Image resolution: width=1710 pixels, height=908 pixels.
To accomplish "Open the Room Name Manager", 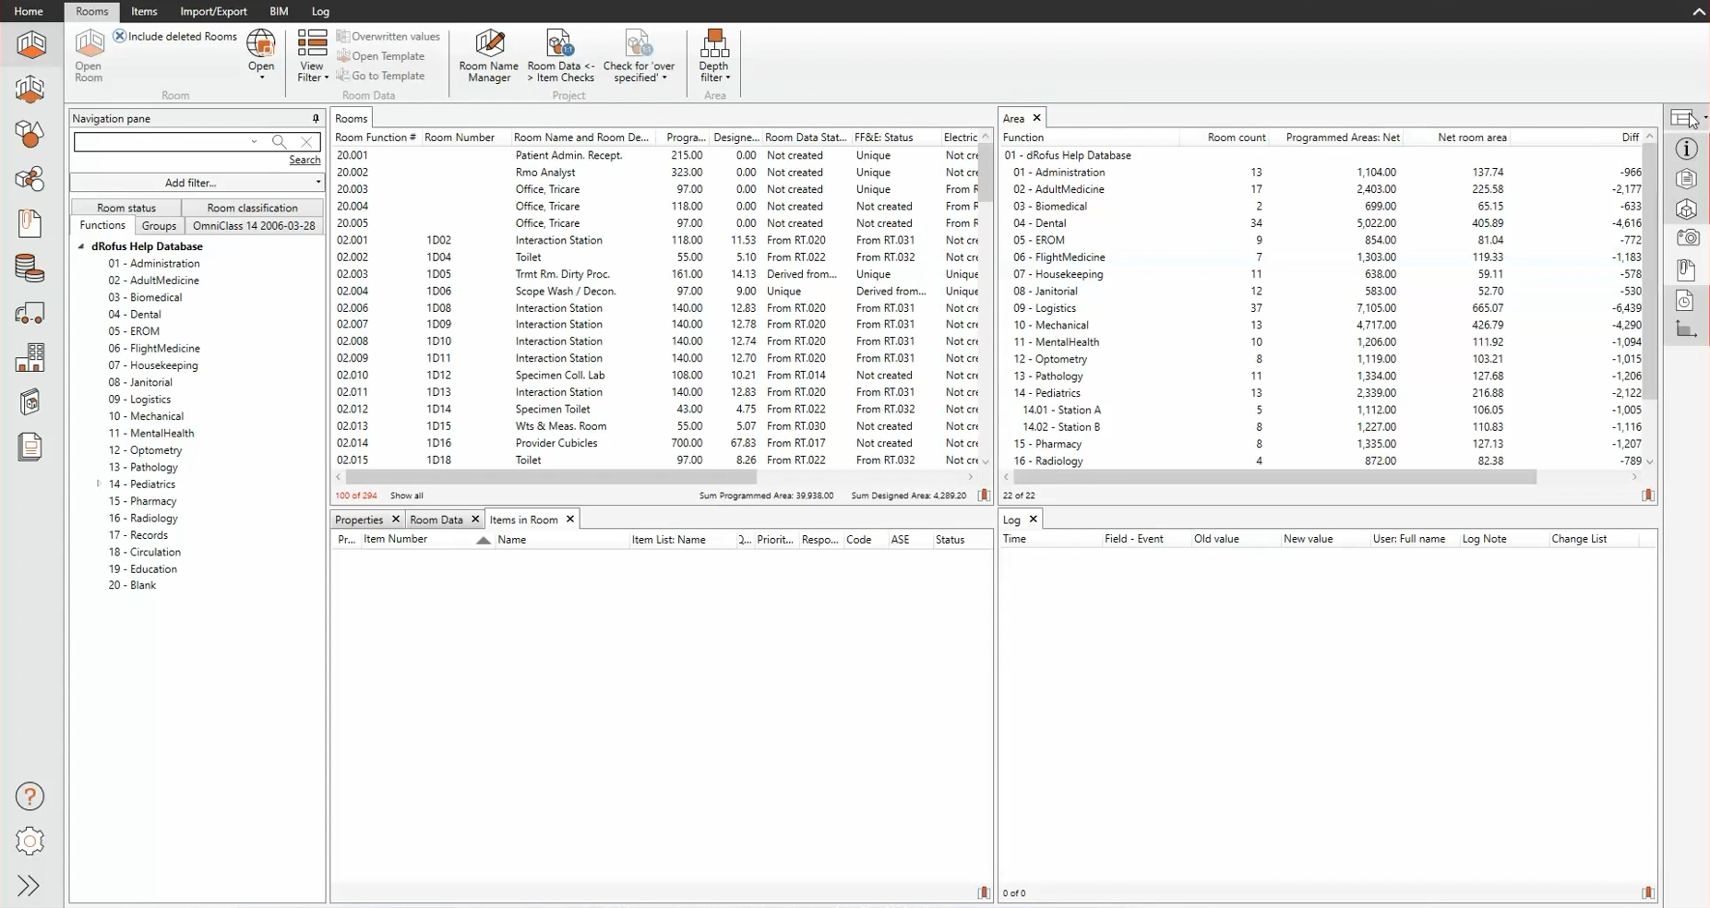I will point(488,56).
